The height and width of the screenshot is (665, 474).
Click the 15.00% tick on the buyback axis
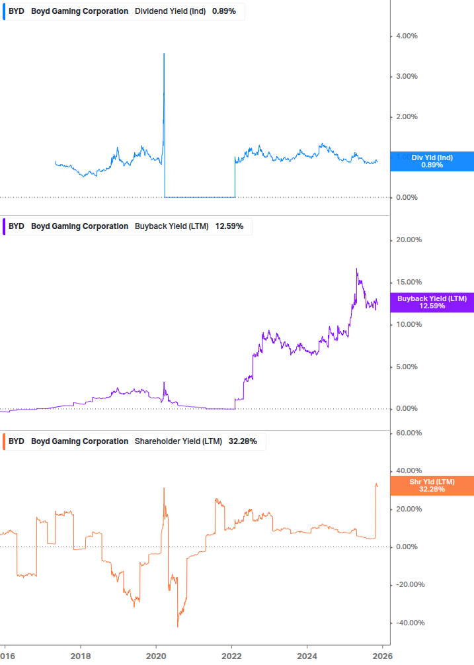409,282
